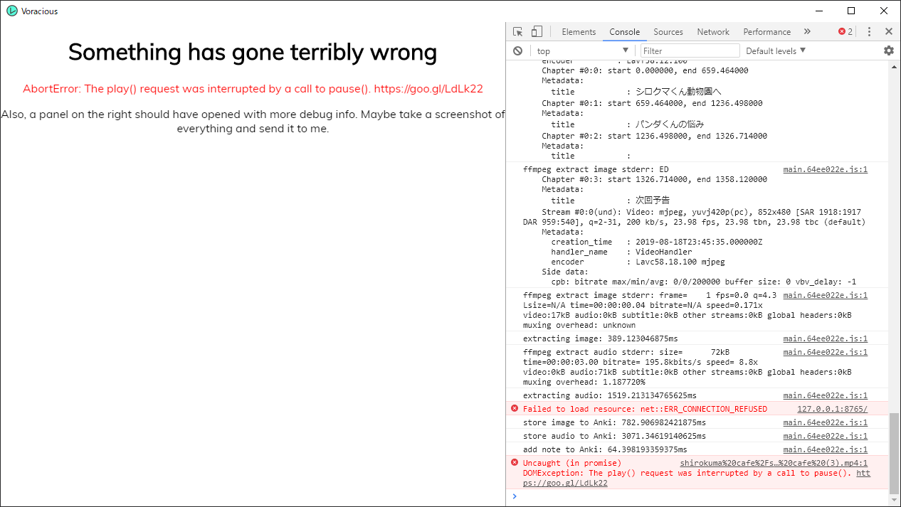The width and height of the screenshot is (901, 507).
Task: Click the Uncaught in promise error icon
Action: [515, 462]
